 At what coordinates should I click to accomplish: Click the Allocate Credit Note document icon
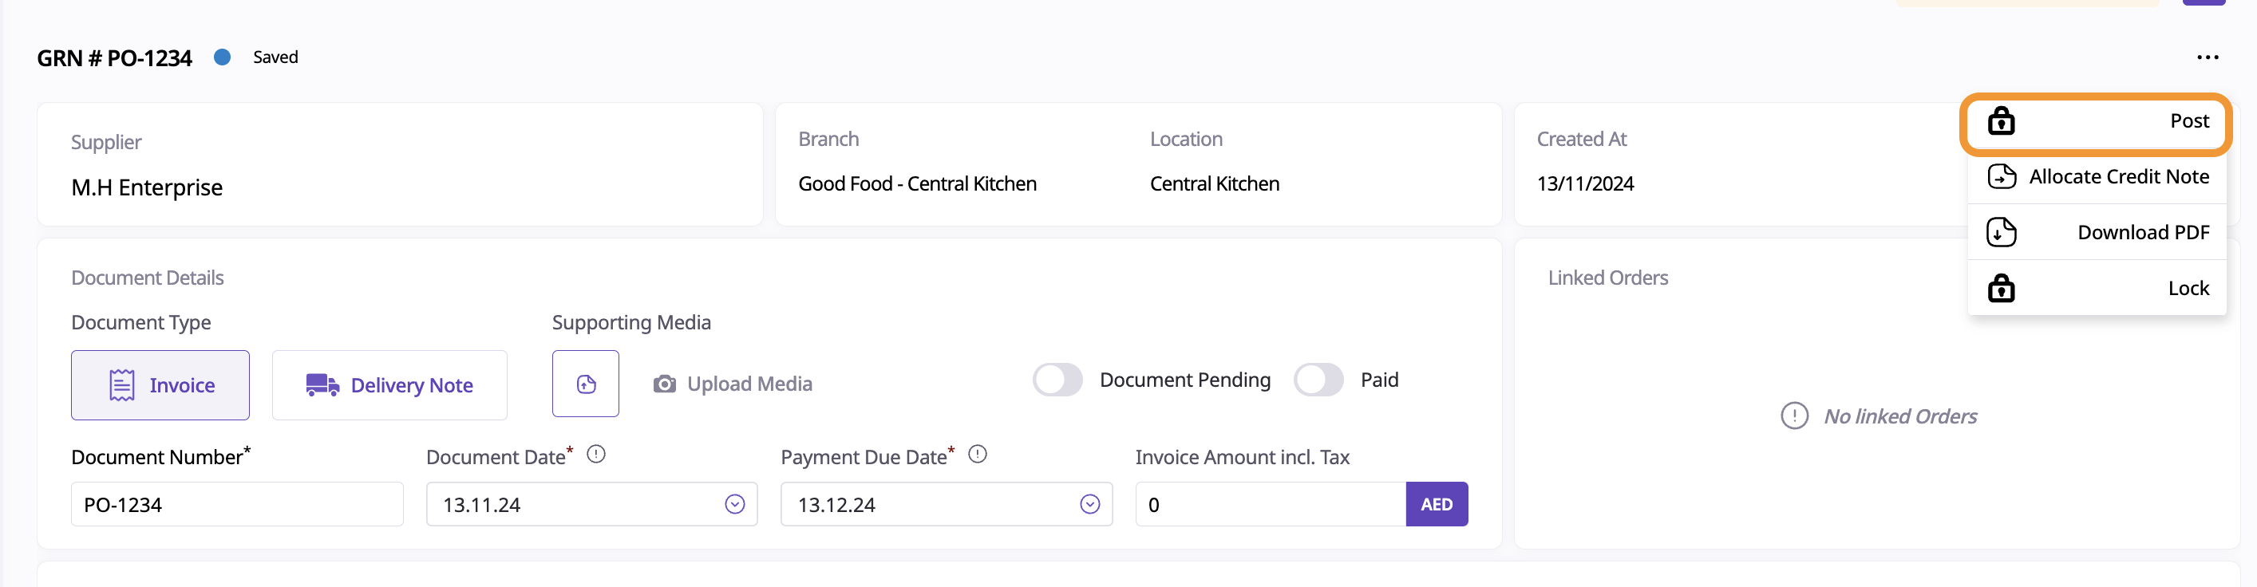pos(2001,176)
